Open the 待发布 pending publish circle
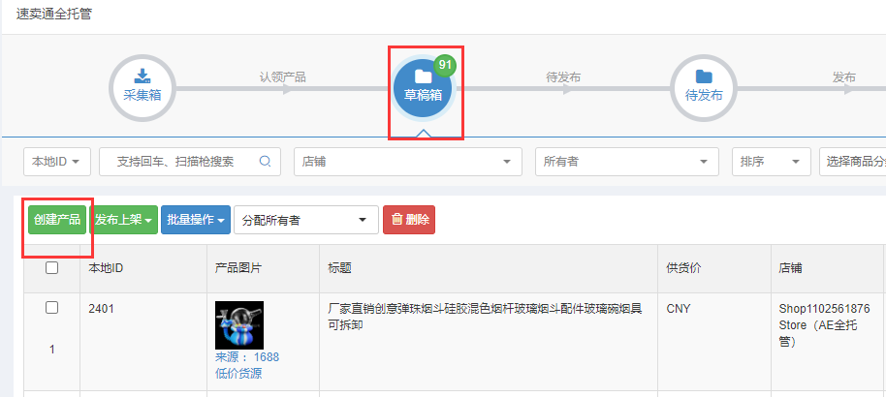 click(704, 89)
